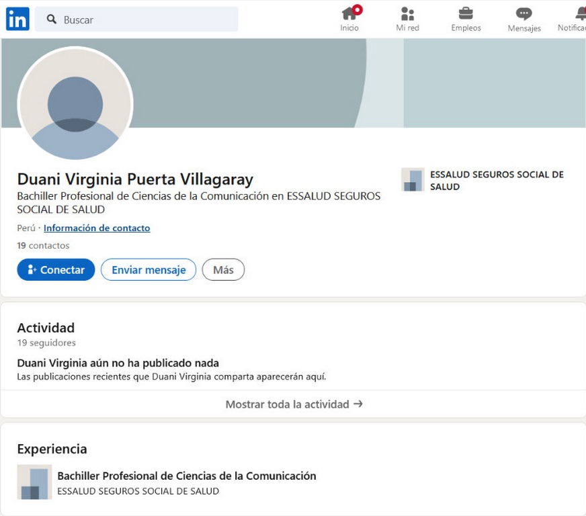Click ESSALUD SEGUROS SOCIAL DE SALUD company link at right
This screenshot has height=516, width=586.
click(497, 180)
